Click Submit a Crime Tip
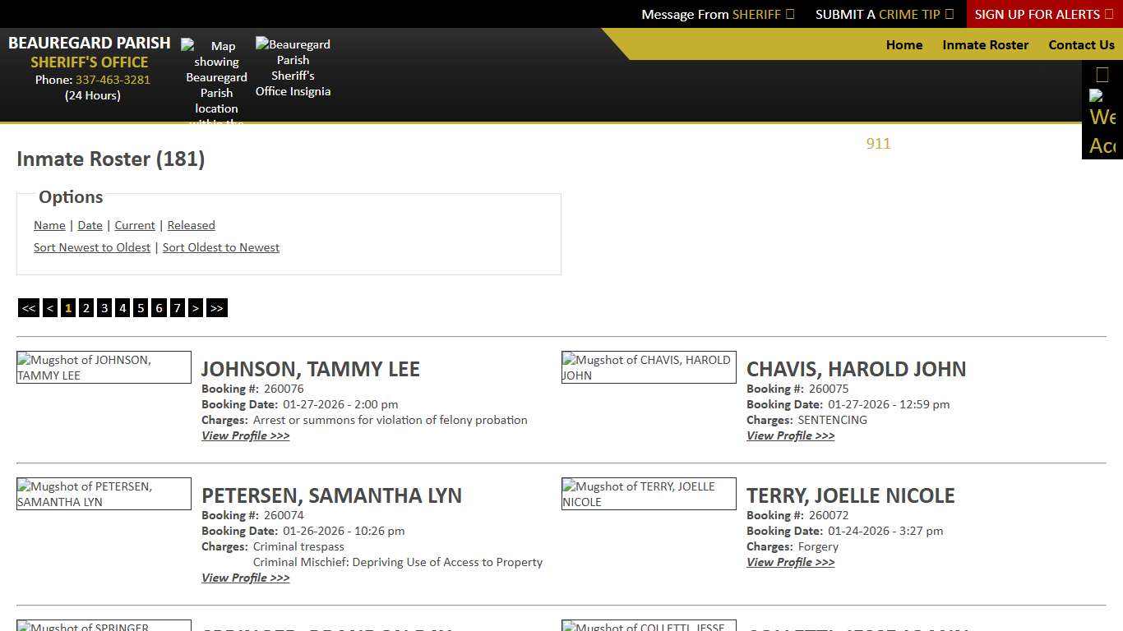The width and height of the screenshot is (1123, 631). click(x=884, y=14)
